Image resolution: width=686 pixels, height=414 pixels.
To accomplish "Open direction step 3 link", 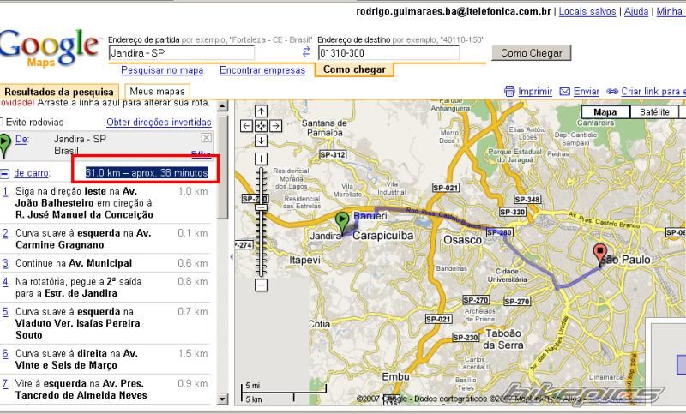I will pos(6,263).
